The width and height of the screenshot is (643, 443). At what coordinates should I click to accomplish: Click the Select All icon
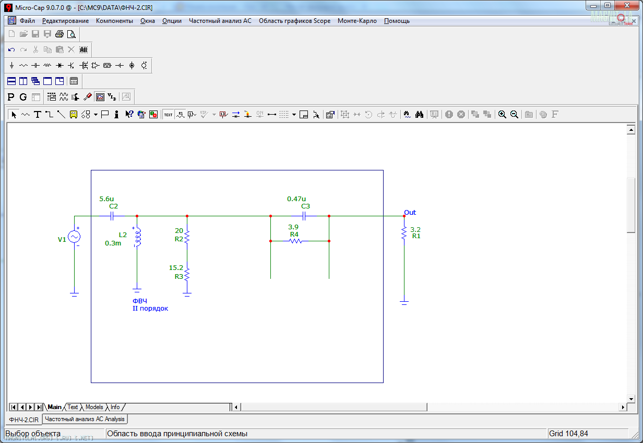[84, 50]
